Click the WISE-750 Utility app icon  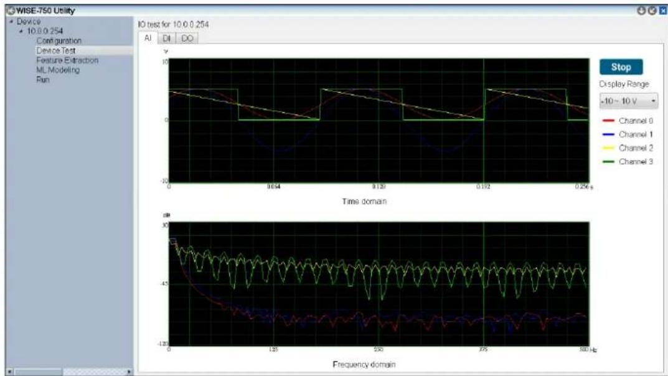pyautogui.click(x=10, y=11)
